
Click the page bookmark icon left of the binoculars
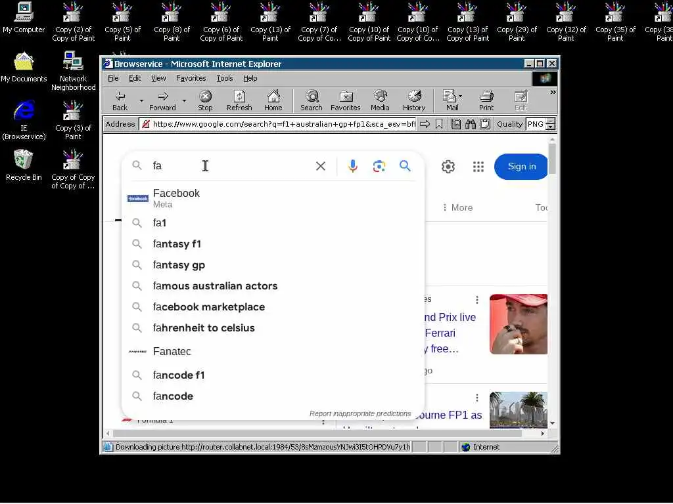[456, 124]
